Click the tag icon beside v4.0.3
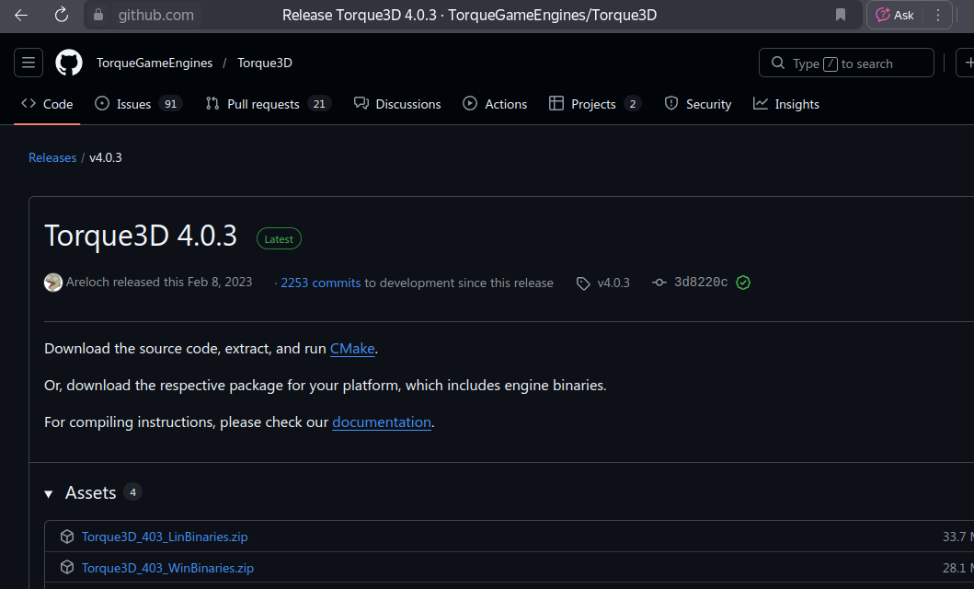 coord(583,283)
